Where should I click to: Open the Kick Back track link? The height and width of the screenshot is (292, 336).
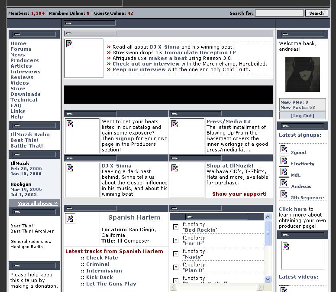click(100, 277)
